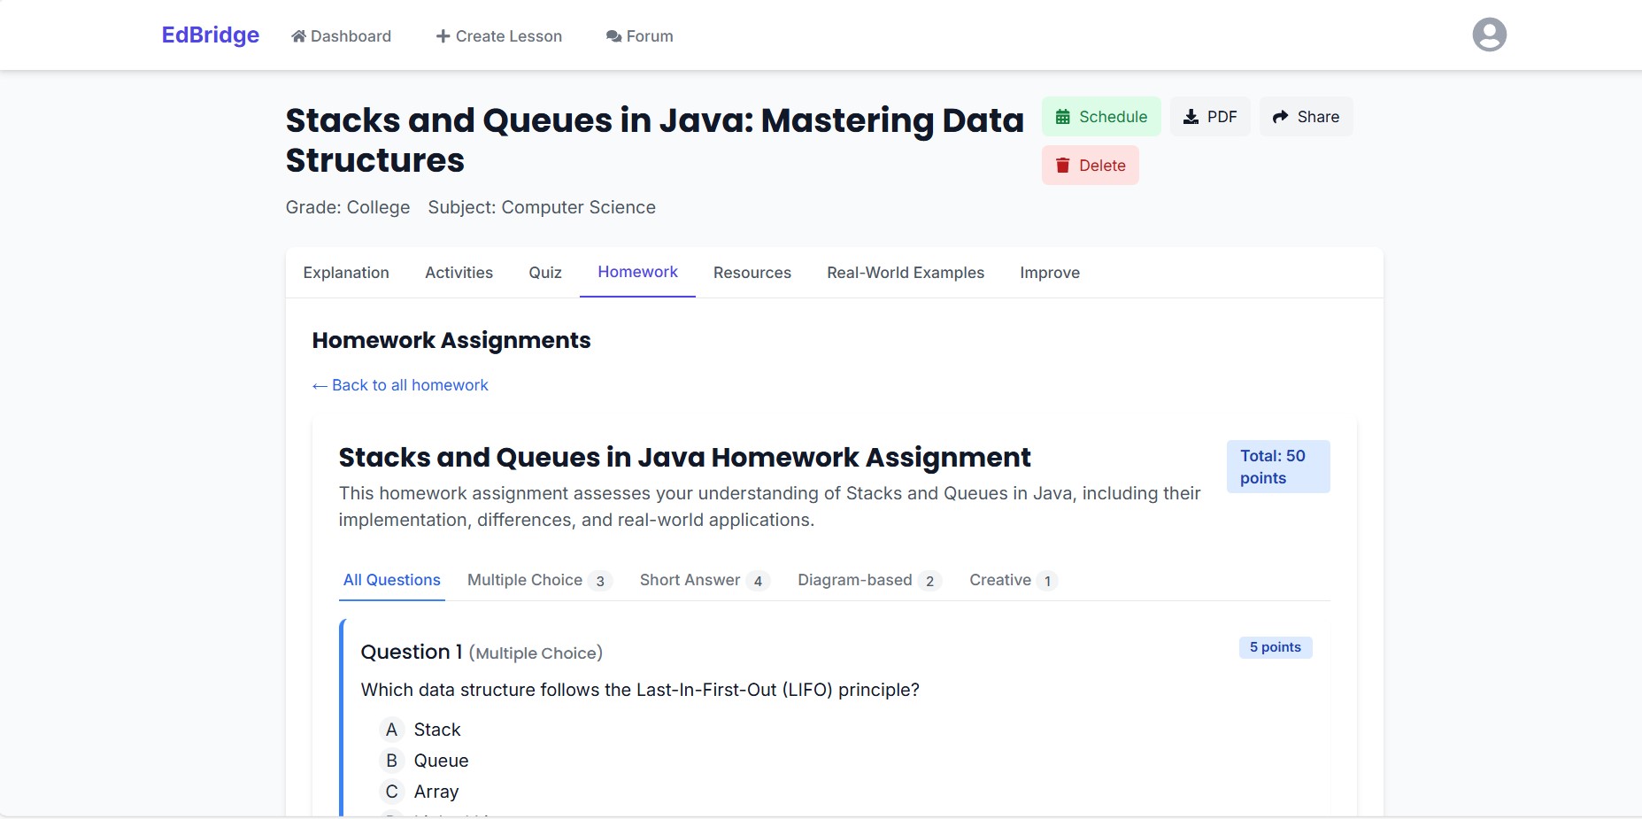Go back to all homework
This screenshot has width=1642, height=819.
pos(400,385)
